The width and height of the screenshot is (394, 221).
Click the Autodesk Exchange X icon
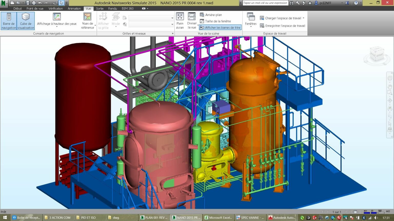click(347, 3)
